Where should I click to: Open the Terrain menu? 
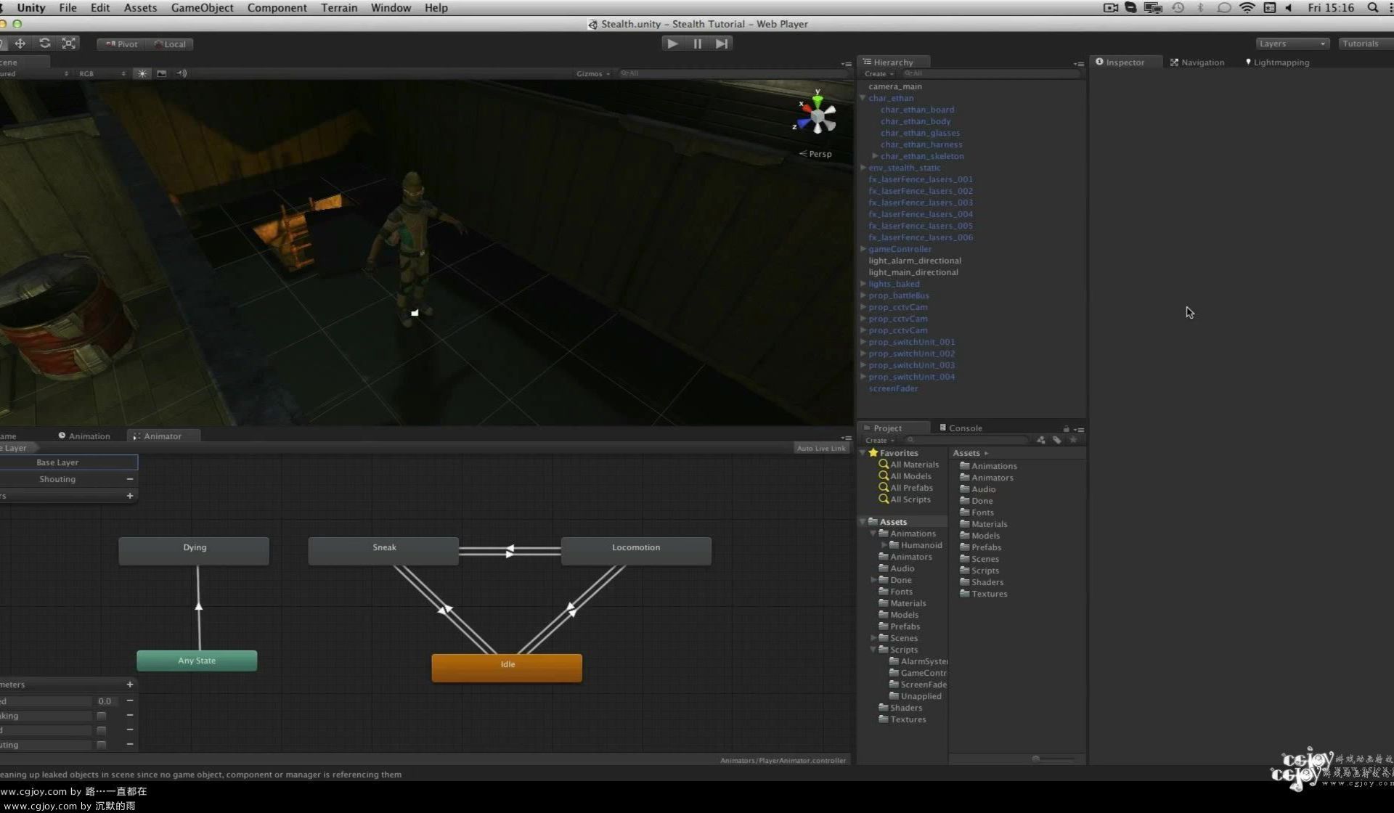click(339, 8)
